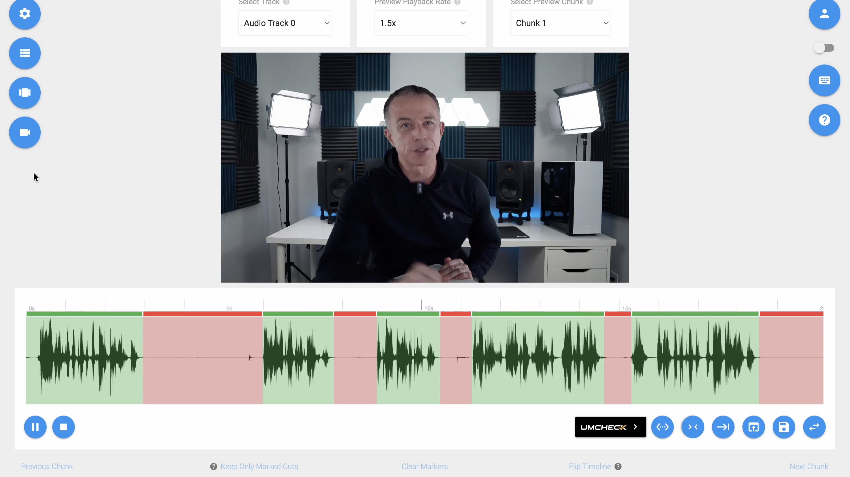Open the Preview Playback Rate dropdown
This screenshot has width=850, height=477.
click(421, 23)
